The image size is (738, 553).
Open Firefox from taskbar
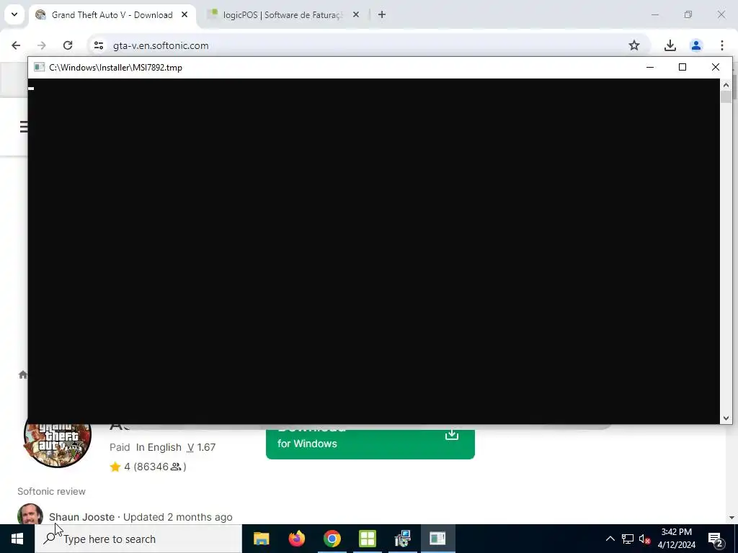tap(296, 539)
